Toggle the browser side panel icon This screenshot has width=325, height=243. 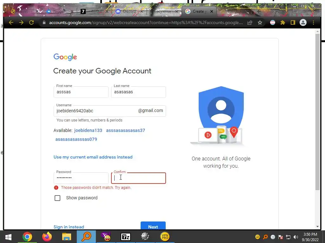point(293,22)
